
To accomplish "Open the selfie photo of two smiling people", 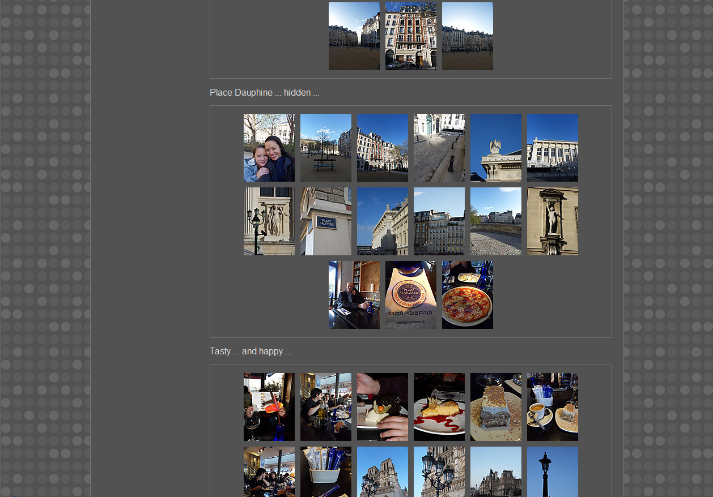I will pyautogui.click(x=269, y=148).
